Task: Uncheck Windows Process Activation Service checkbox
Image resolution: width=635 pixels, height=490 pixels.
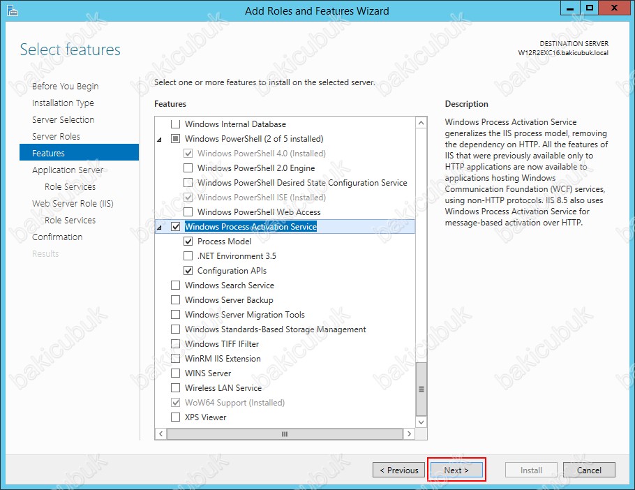Action: (x=175, y=226)
